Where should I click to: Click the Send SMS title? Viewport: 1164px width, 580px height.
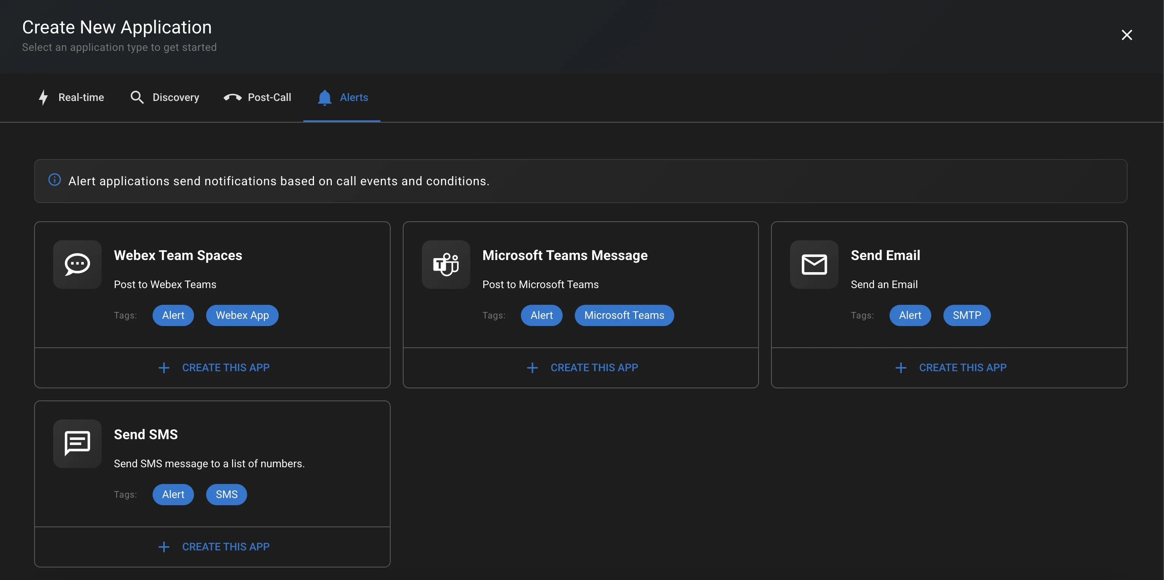pyautogui.click(x=145, y=435)
